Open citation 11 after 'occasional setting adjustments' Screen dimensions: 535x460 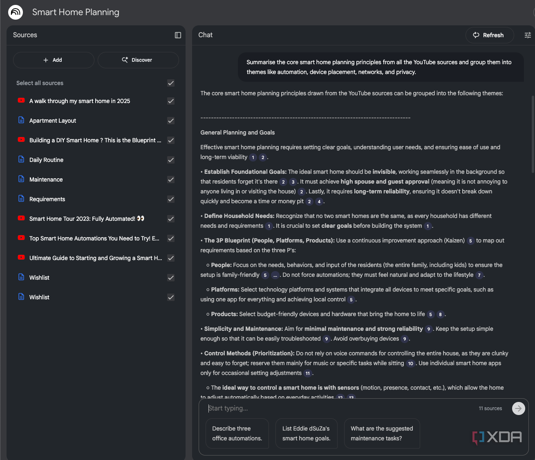pos(308,373)
